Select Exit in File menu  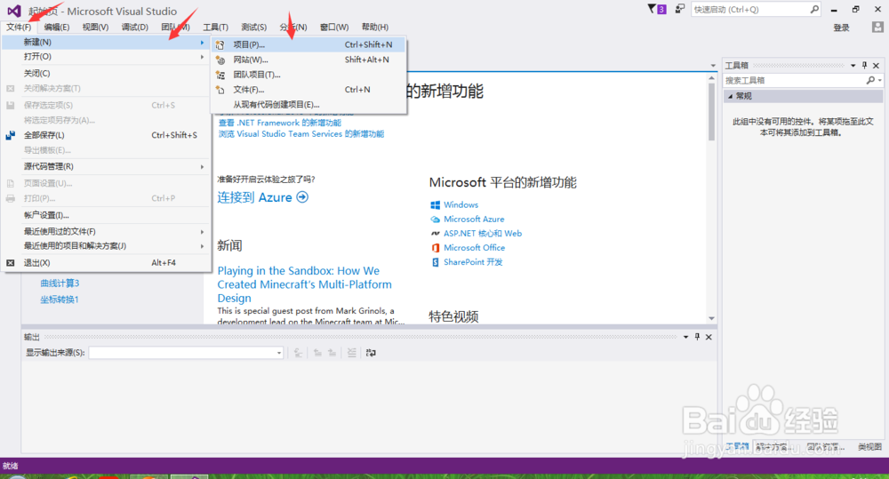pos(106,262)
